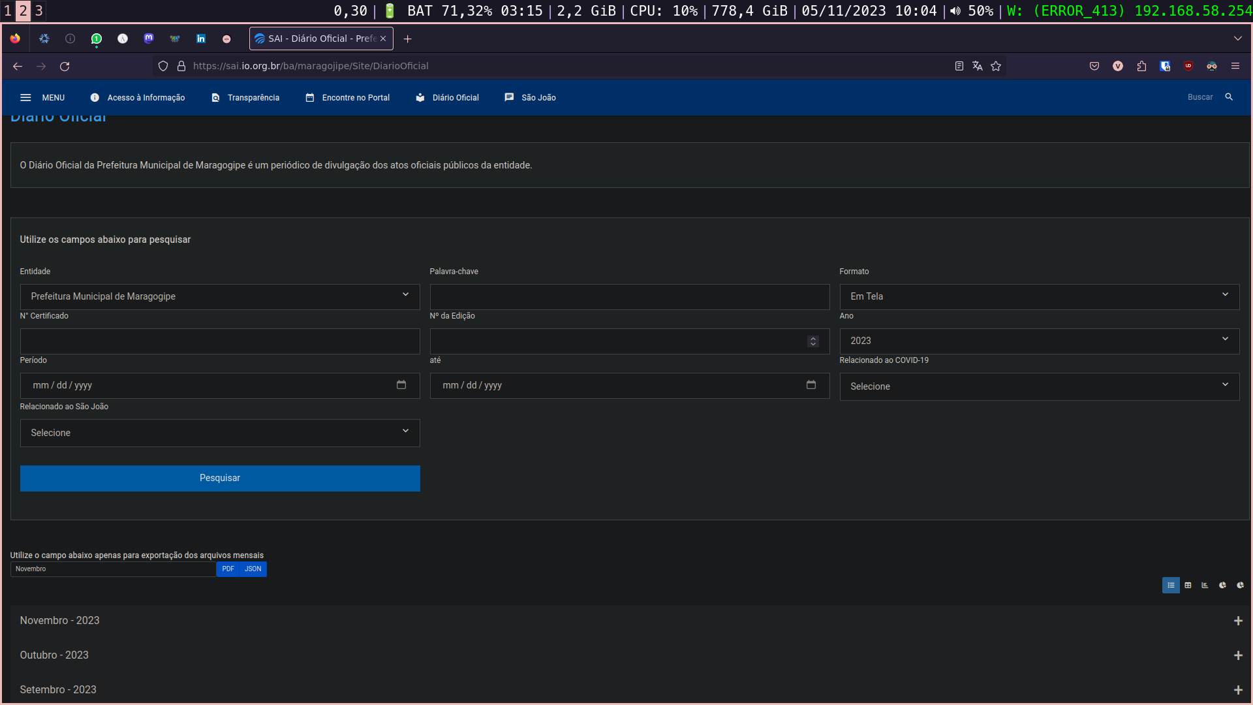Export monthly file as JSON
This screenshot has width=1253, height=705.
(x=253, y=569)
